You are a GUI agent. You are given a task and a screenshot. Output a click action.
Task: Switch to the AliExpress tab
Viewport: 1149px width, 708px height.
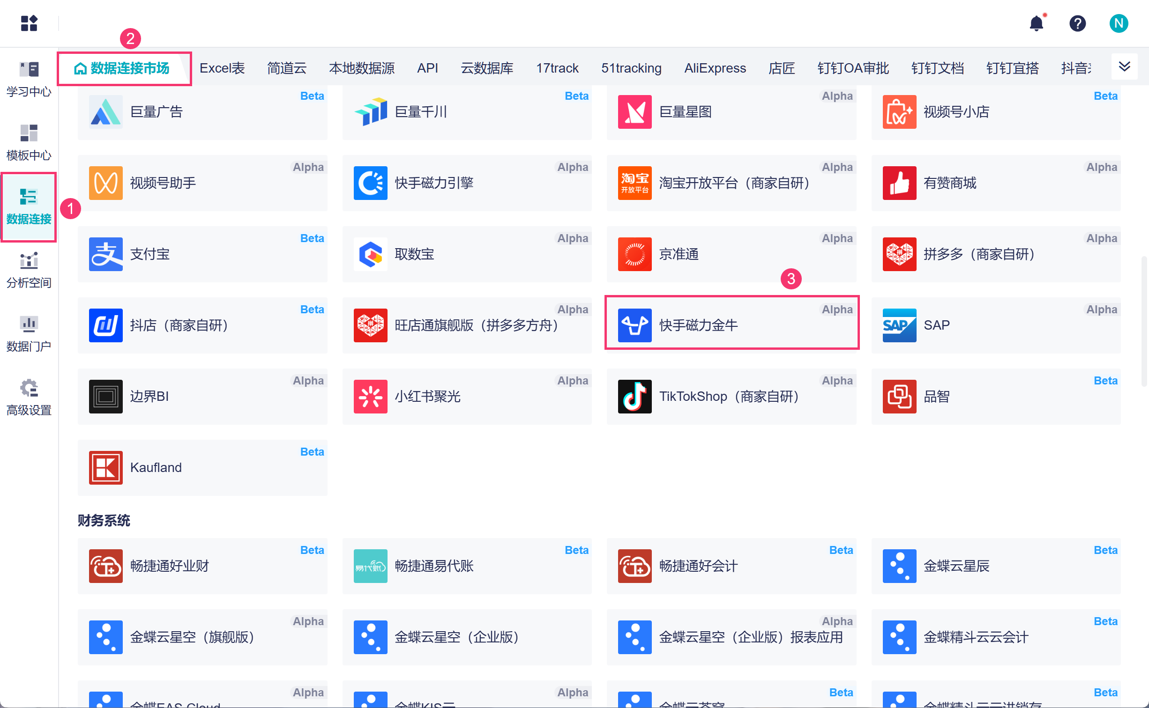715,68
